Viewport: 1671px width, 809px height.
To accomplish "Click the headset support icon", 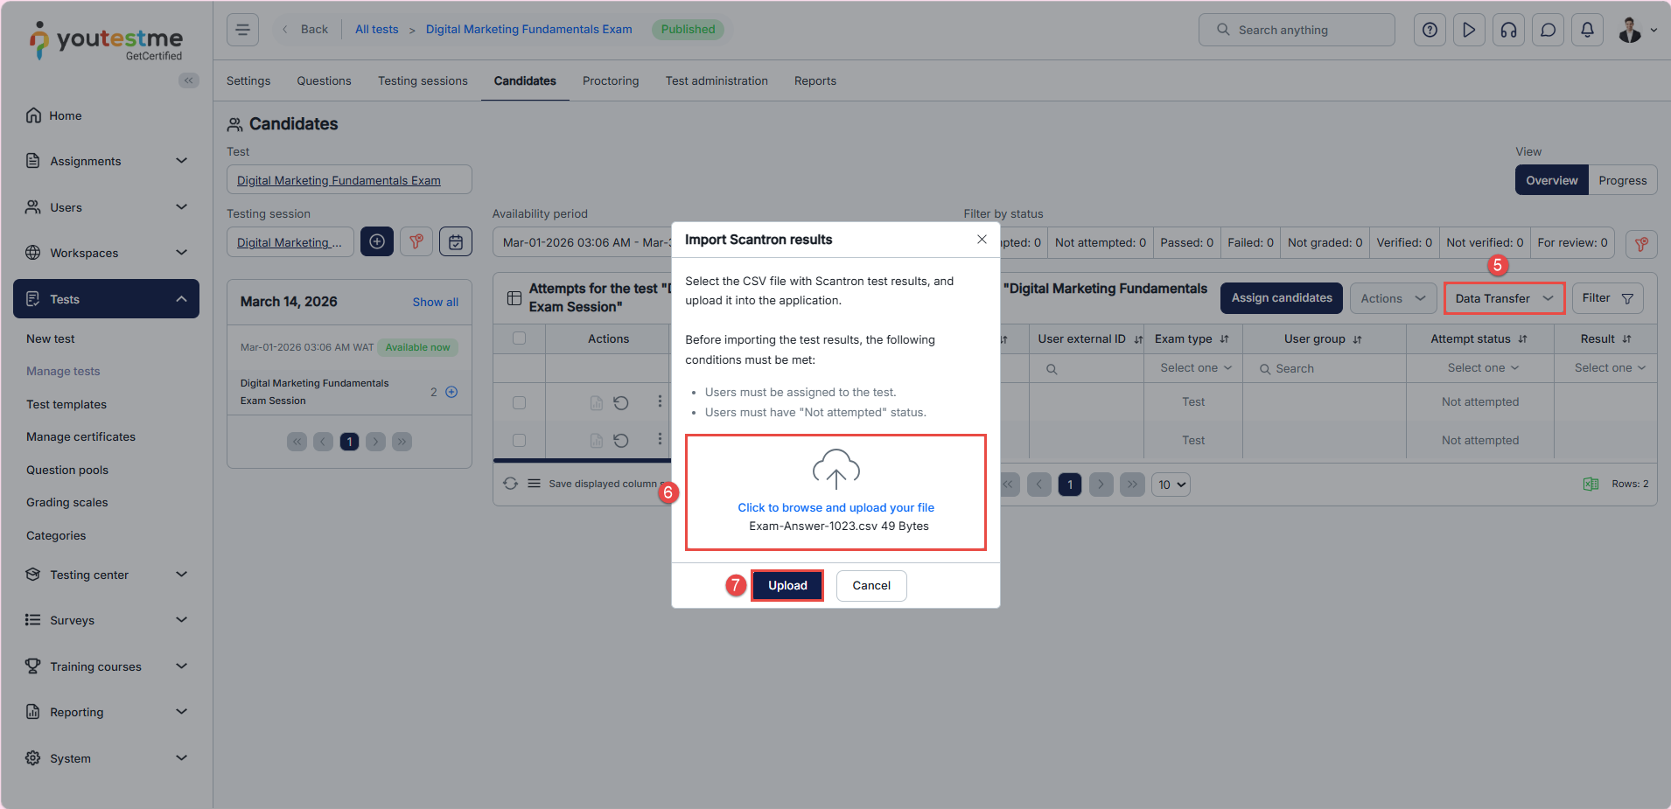I will pos(1508,30).
